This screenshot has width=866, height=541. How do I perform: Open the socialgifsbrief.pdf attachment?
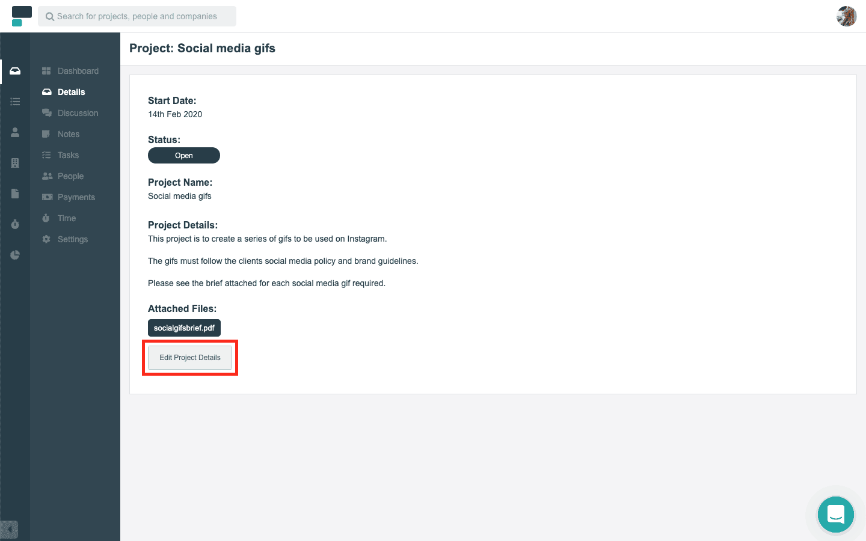point(184,328)
